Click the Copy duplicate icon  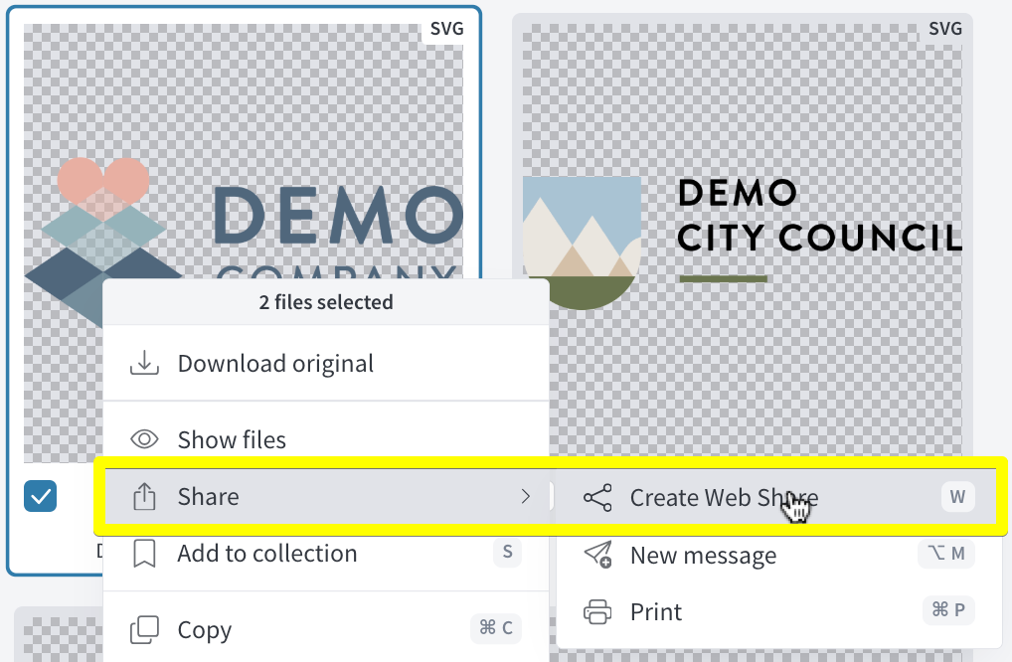pos(144,630)
